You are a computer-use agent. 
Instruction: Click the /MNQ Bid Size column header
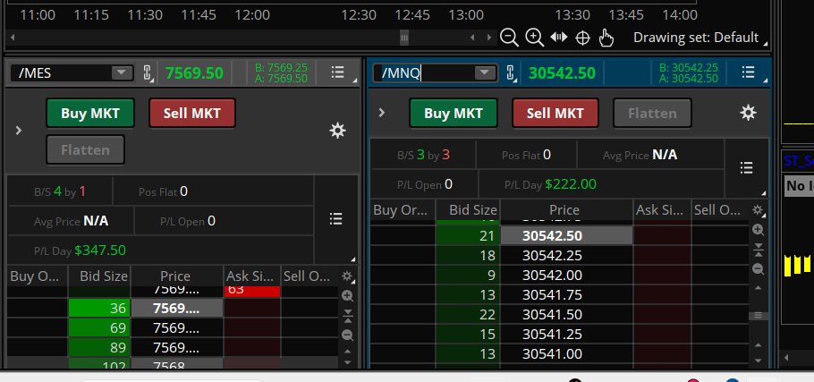468,210
